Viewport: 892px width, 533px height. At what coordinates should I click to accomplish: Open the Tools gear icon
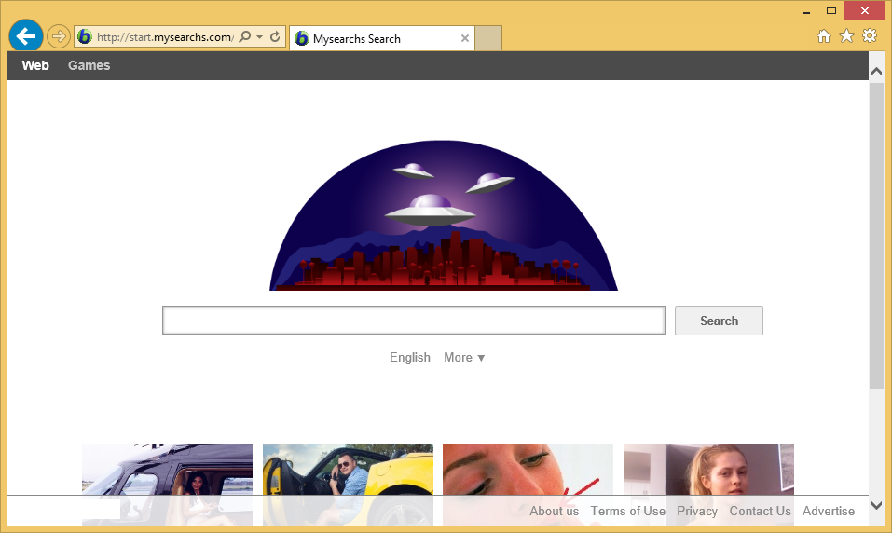pos(870,35)
